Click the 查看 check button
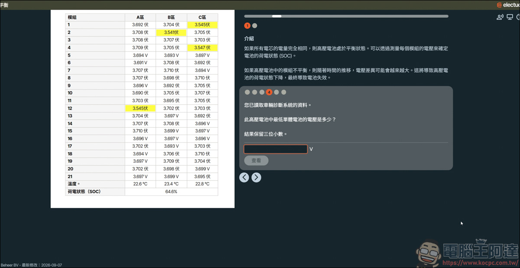This screenshot has width=520, height=268. (256, 161)
